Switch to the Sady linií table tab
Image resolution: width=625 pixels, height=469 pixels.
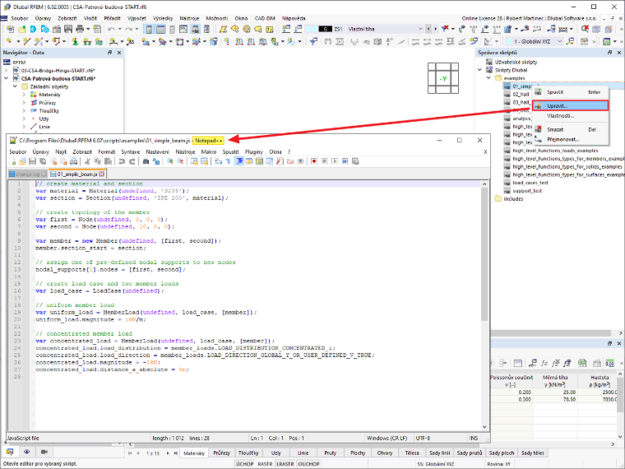(x=440, y=453)
